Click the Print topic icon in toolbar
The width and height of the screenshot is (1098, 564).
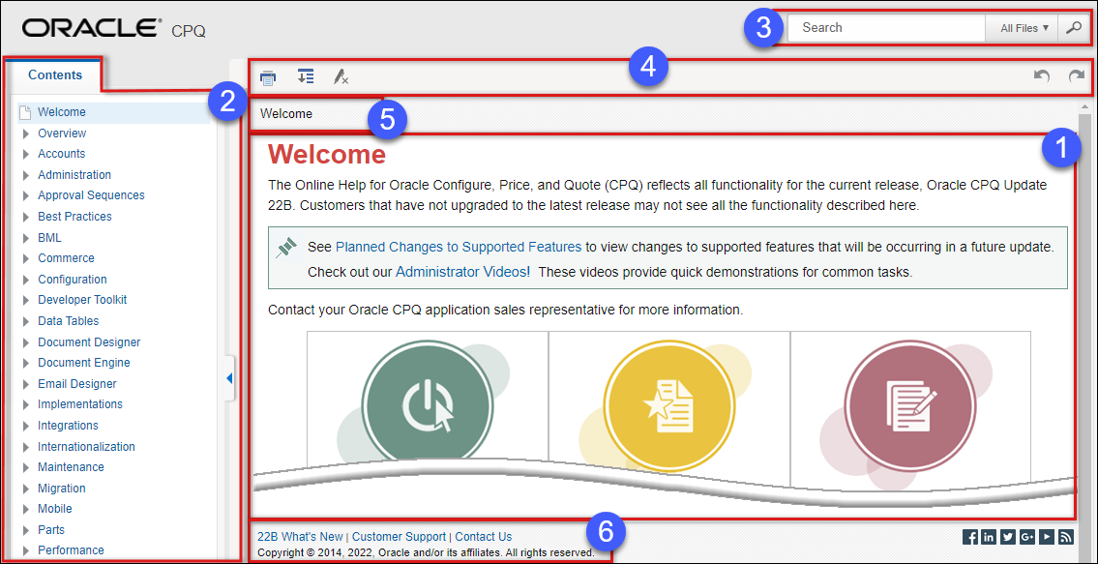click(x=268, y=77)
